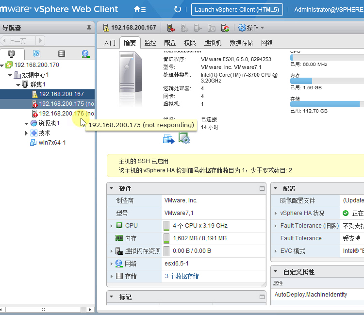The image size is (364, 315).
Task: Switch to the 监控 tab
Action: tap(150, 43)
